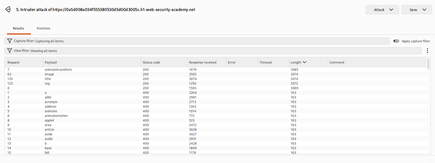Viewport: 435px width, 163px height.
Task: Select the applet payload row
Action: pos(216,120)
